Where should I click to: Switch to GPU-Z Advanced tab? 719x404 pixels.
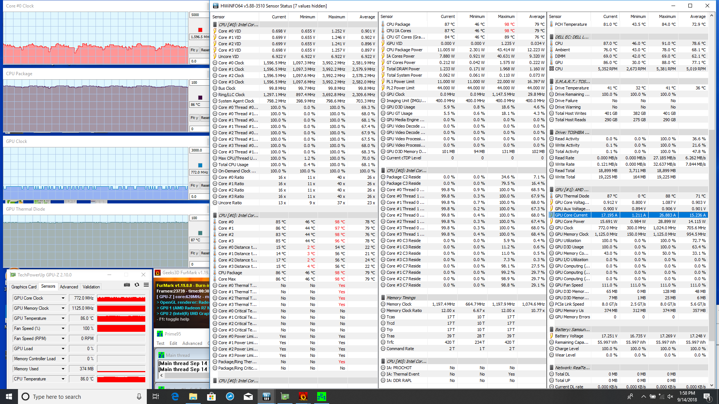pyautogui.click(x=69, y=287)
